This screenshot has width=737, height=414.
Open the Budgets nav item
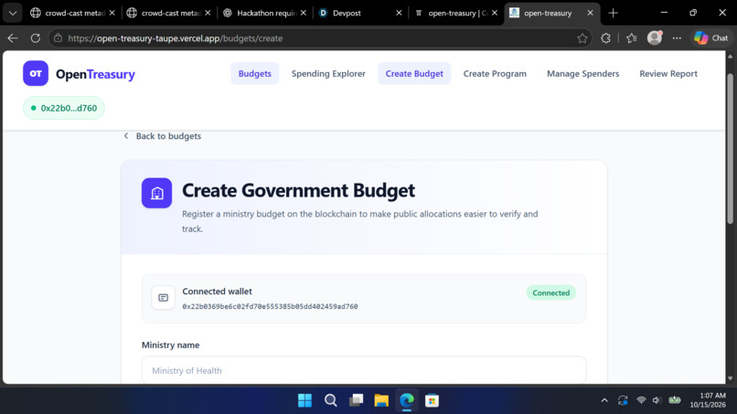pyautogui.click(x=255, y=73)
